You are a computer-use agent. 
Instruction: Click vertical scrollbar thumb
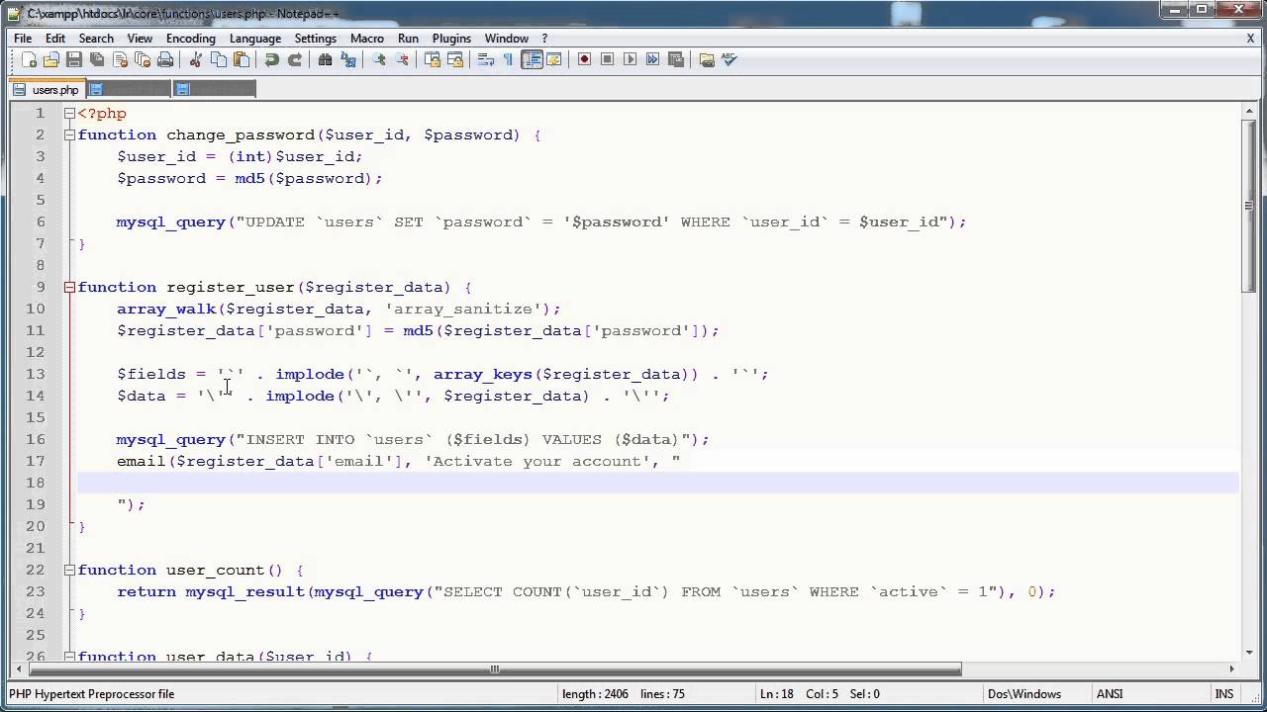point(1248,206)
